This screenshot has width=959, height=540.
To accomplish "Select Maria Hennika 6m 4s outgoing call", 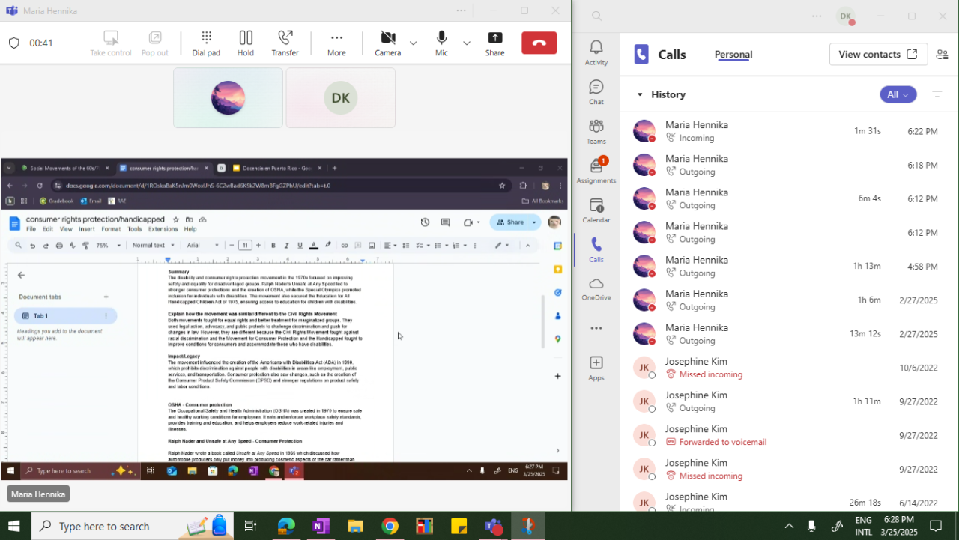I will [x=789, y=198].
